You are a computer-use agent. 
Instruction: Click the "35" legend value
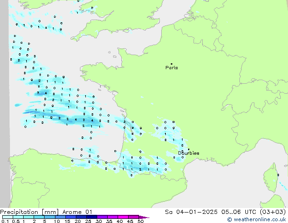click(x=109, y=221)
